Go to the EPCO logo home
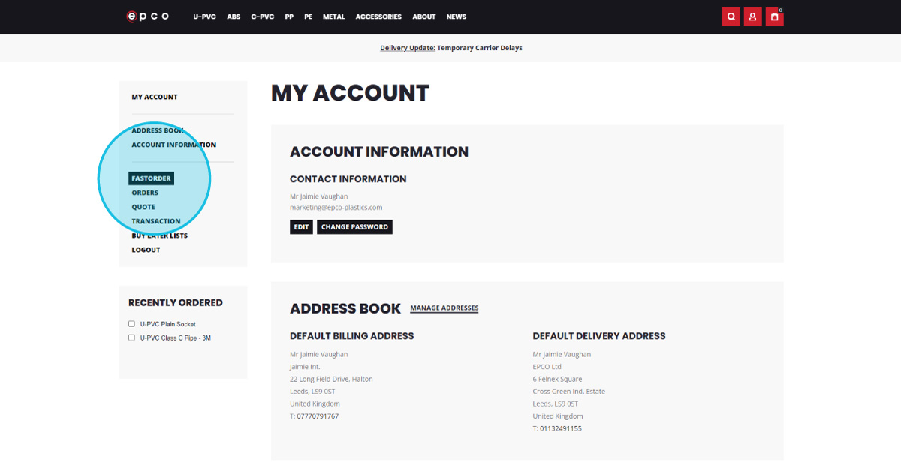Viewport: 901px width, 468px height. tap(148, 16)
